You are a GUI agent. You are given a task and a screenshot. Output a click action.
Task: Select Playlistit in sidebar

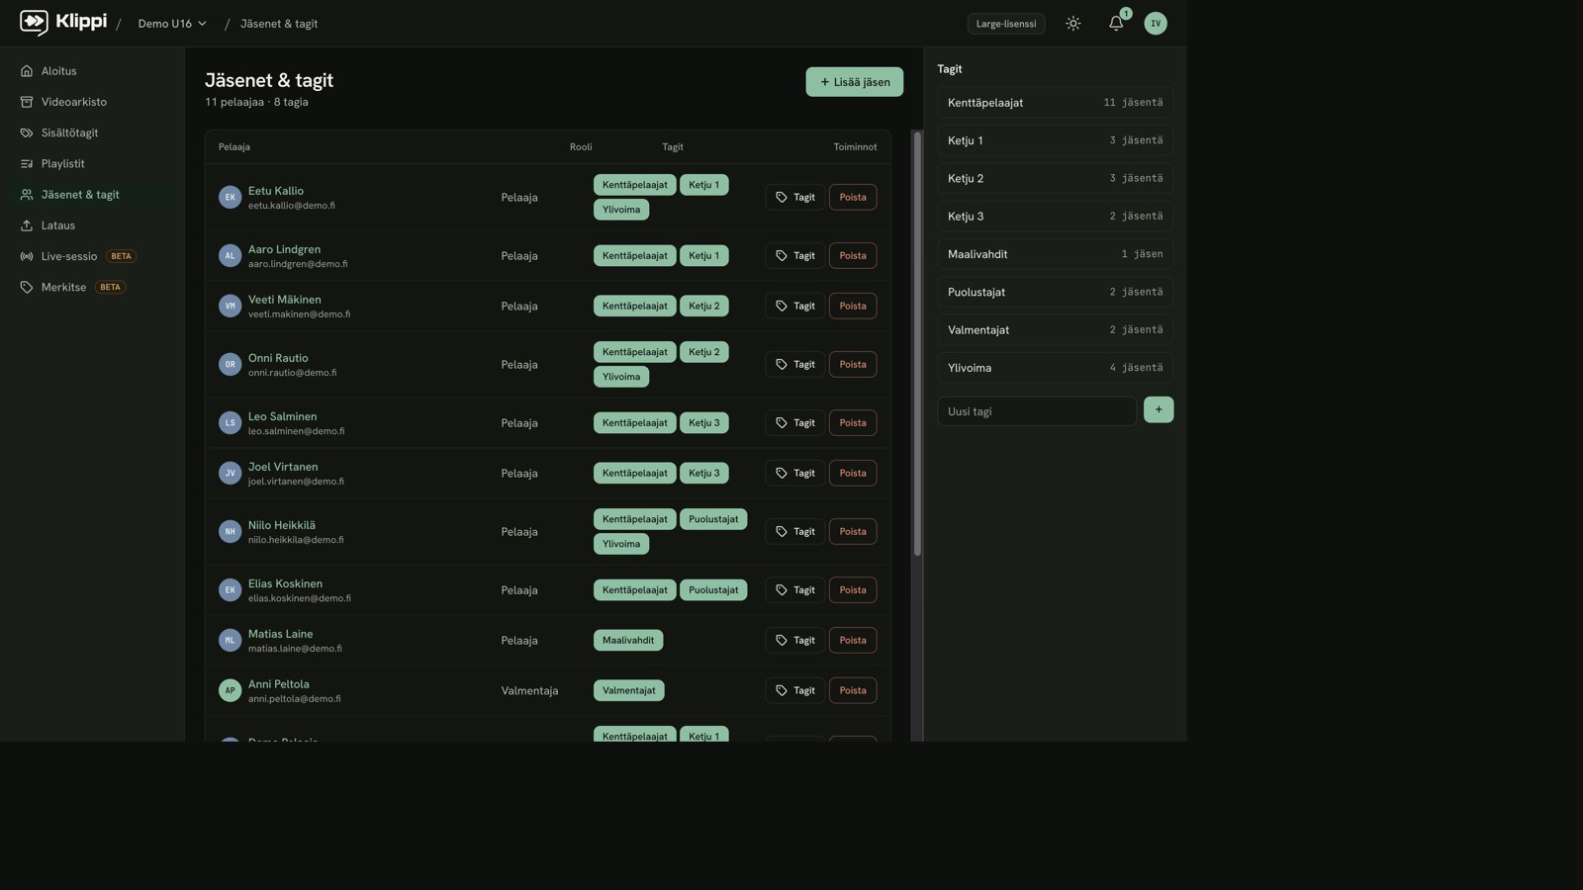tap(92, 164)
